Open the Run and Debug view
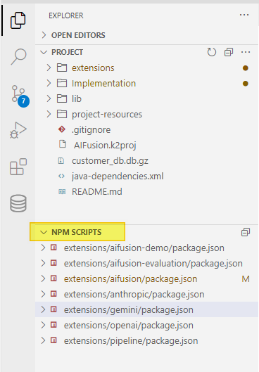 pos(18,130)
